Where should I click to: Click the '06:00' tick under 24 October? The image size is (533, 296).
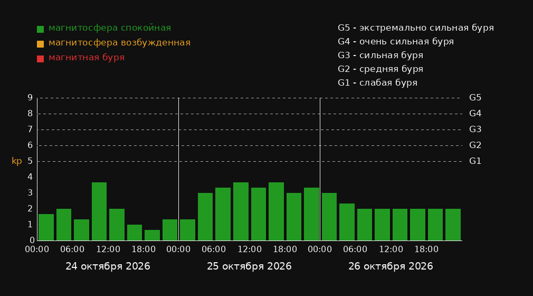click(x=72, y=249)
